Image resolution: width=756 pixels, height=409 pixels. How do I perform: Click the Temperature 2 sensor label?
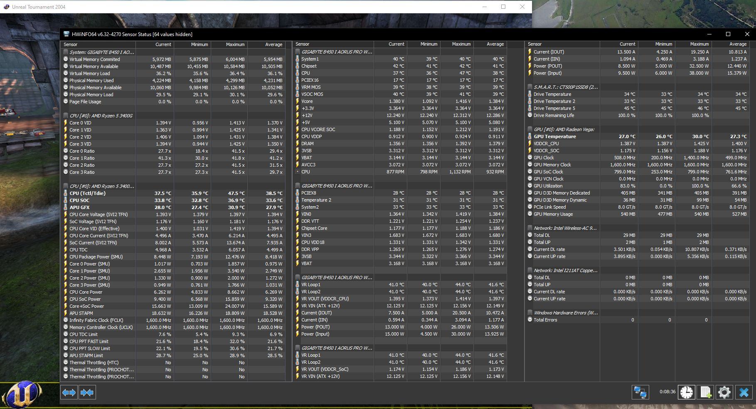tap(316, 200)
